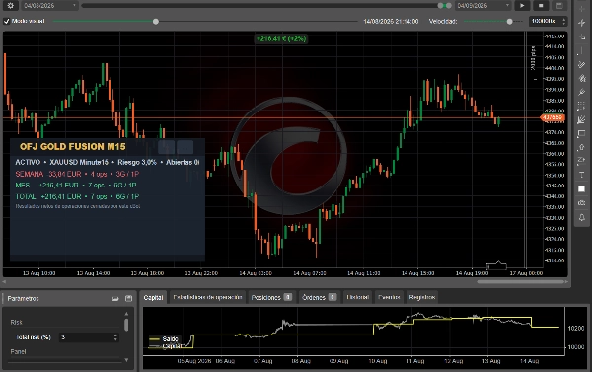The image size is (592, 372).
Task: Click the visual mode timestamp 14/08/2025 21:14:00
Action: [x=391, y=21]
